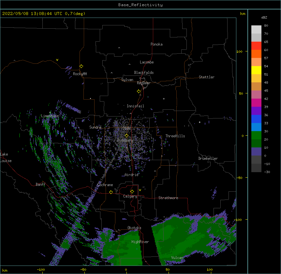Click the Lake Louise label

point(6,158)
